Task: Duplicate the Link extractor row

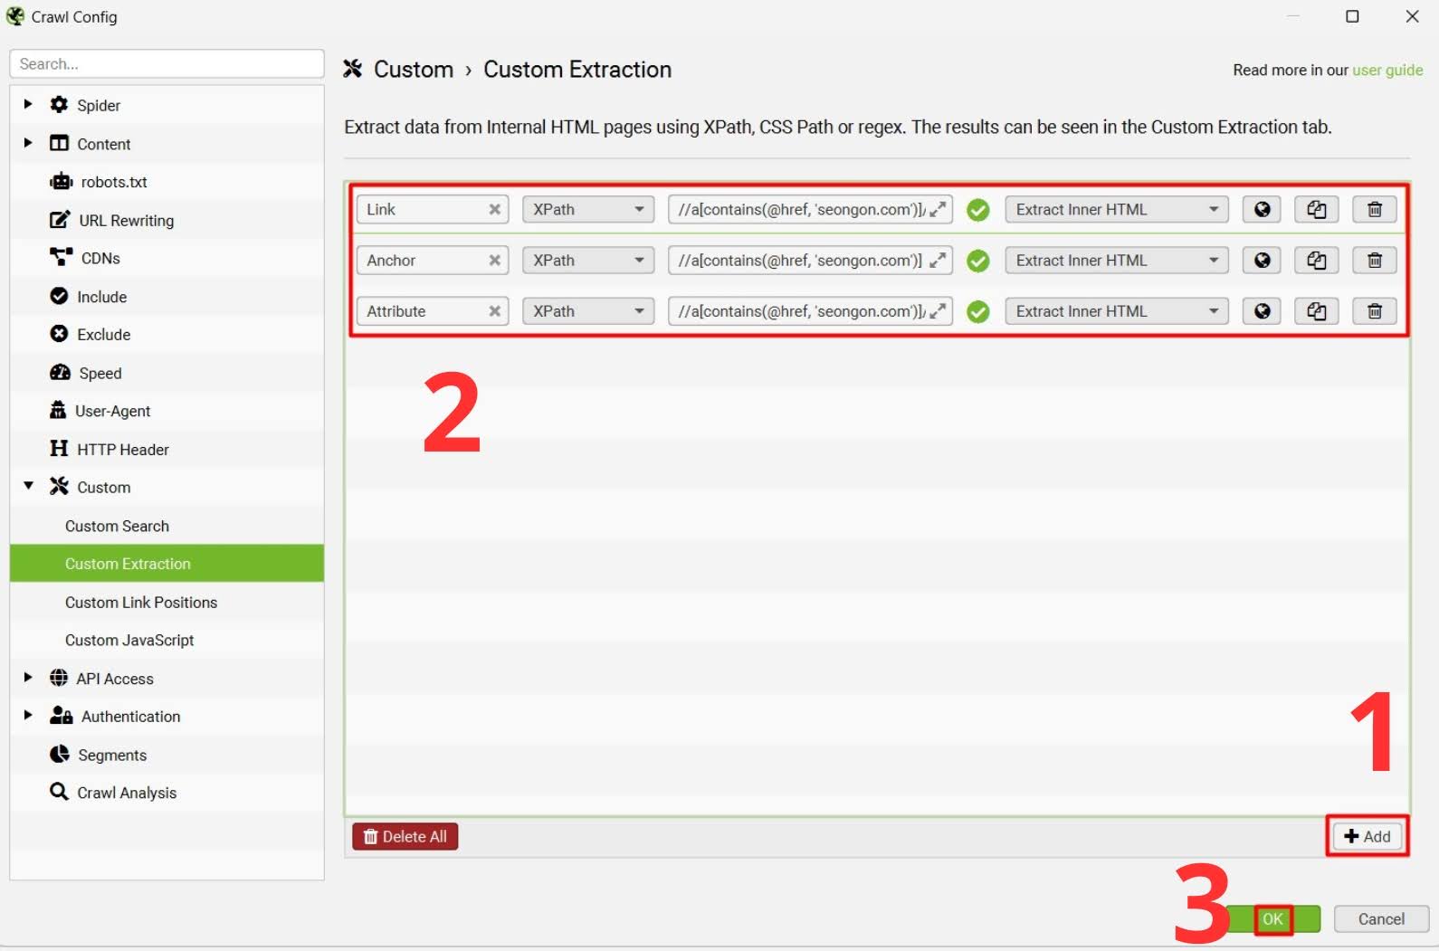Action: (1317, 210)
